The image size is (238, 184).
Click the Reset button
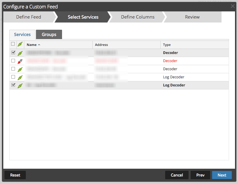click(x=15, y=175)
